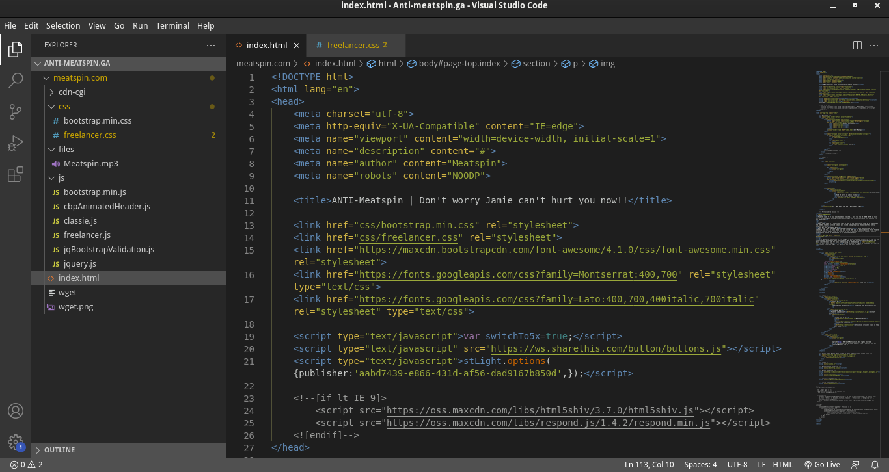This screenshot has width=889, height=472.
Task: Open the Terminal menu
Action: tap(172, 25)
